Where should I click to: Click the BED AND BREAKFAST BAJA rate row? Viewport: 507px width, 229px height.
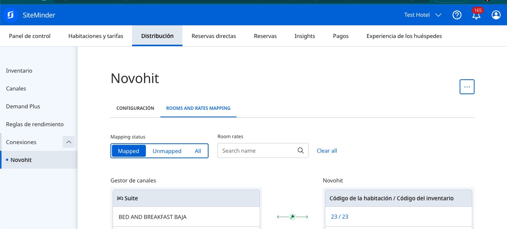pos(186,217)
